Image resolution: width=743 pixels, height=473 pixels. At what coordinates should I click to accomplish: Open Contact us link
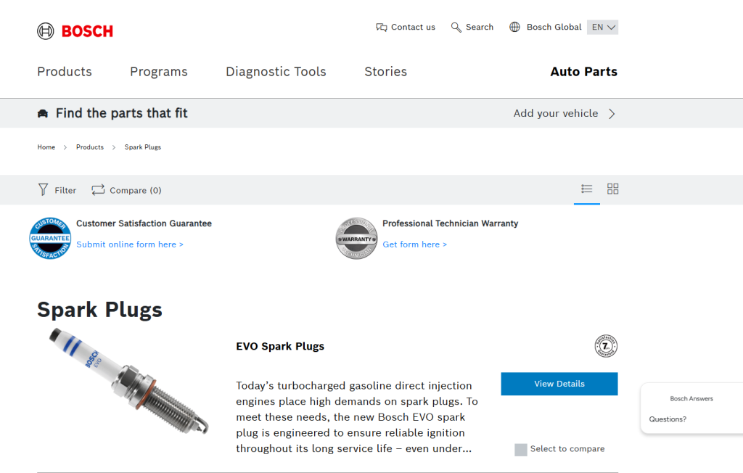coord(406,27)
